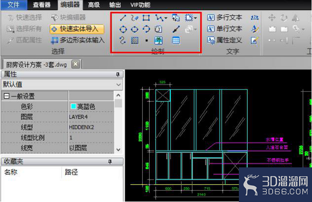Click the 匹配属性 button
The image size is (312, 202).
(24, 40)
